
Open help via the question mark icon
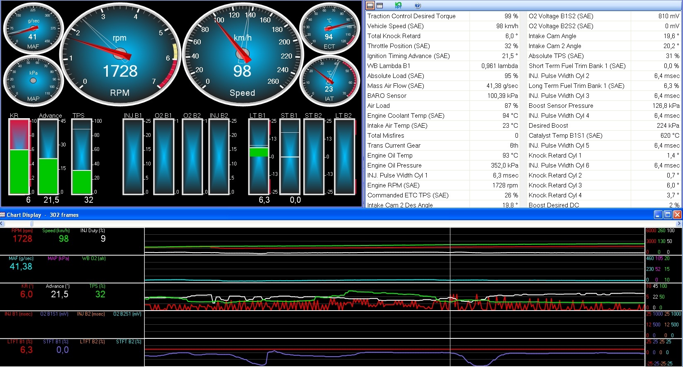418,5
